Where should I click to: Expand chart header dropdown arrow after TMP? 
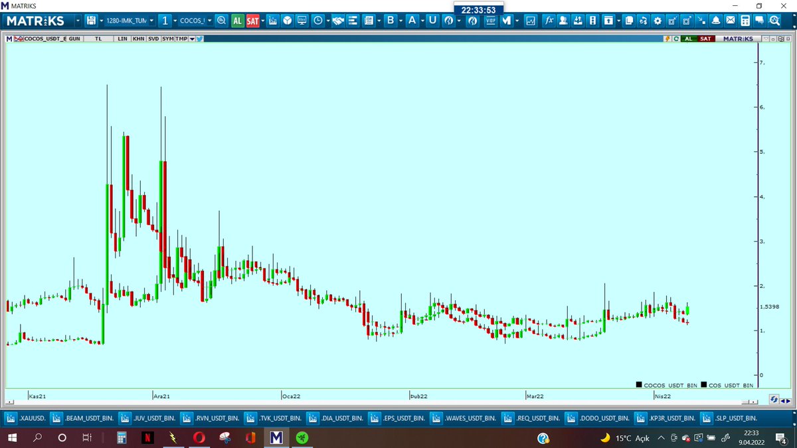pyautogui.click(x=192, y=38)
